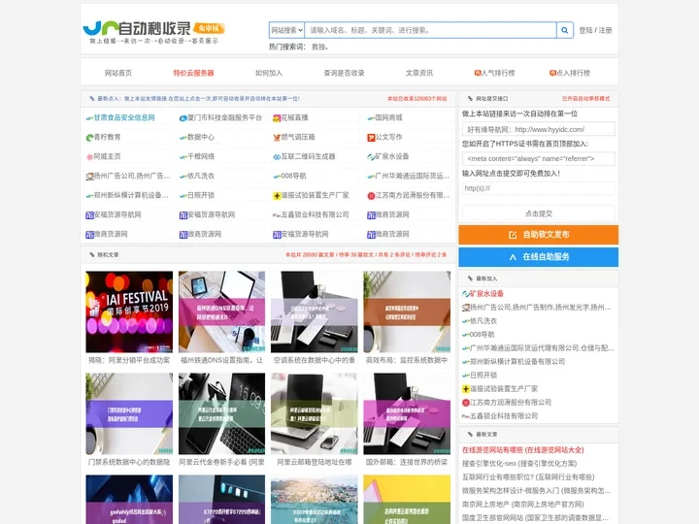Click the 花椒直播 site icon
Viewport: 699px width, 524px height.
(277, 118)
